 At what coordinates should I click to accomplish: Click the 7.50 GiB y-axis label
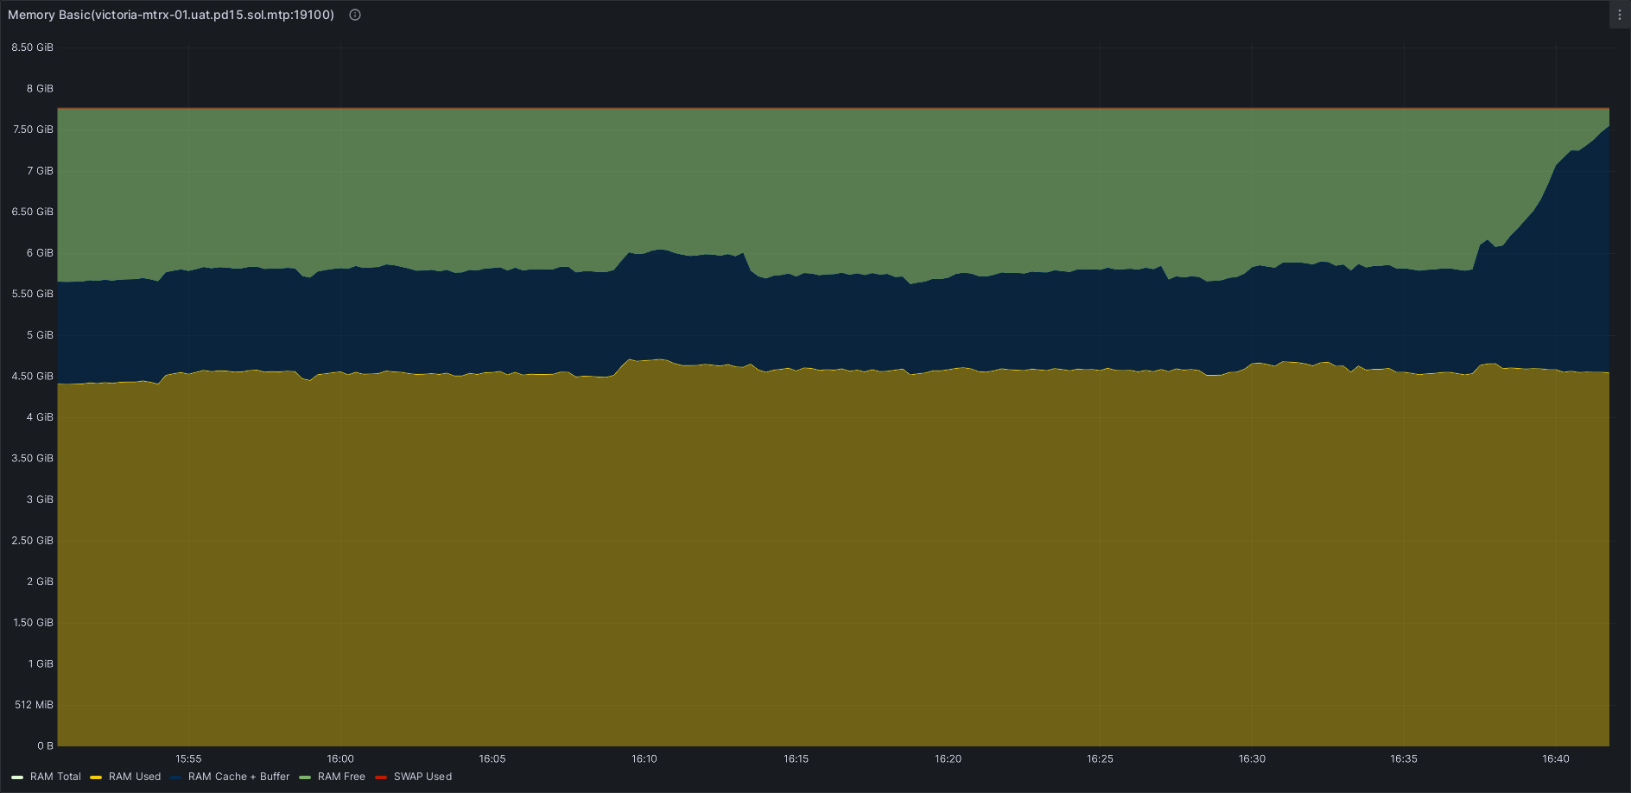click(33, 130)
